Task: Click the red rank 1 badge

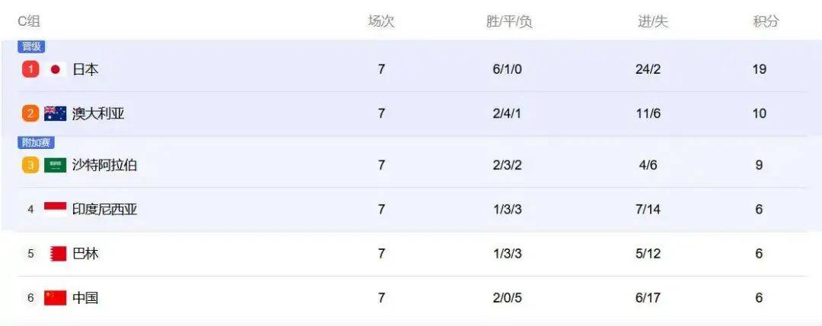Action: pyautogui.click(x=30, y=69)
